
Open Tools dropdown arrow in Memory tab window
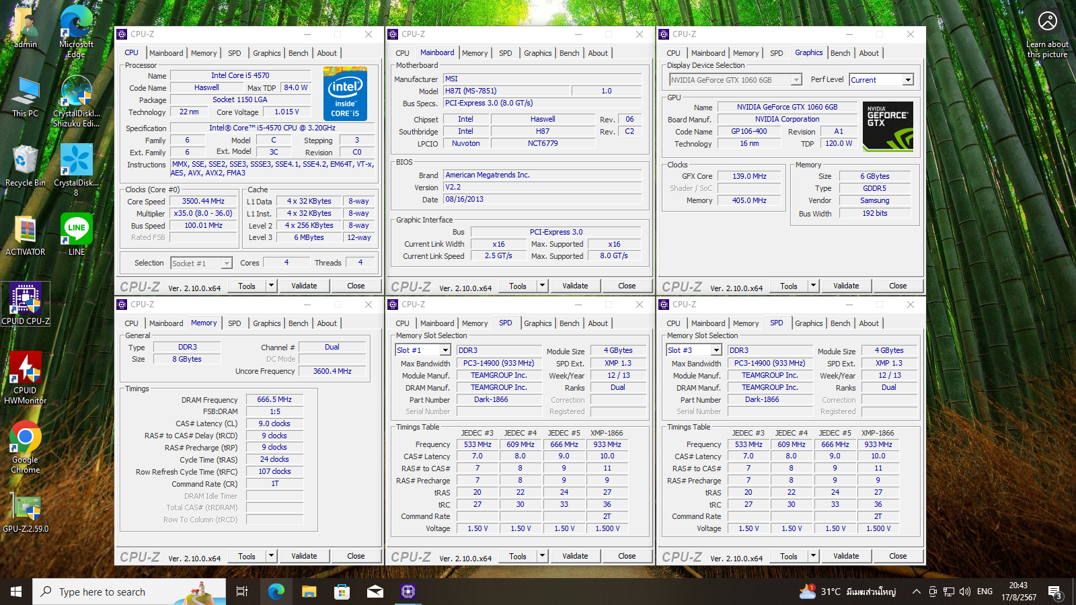tap(271, 556)
